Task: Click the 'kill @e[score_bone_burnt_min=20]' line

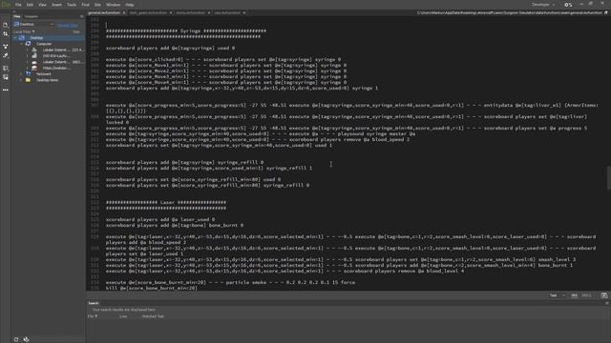Action: point(152,288)
